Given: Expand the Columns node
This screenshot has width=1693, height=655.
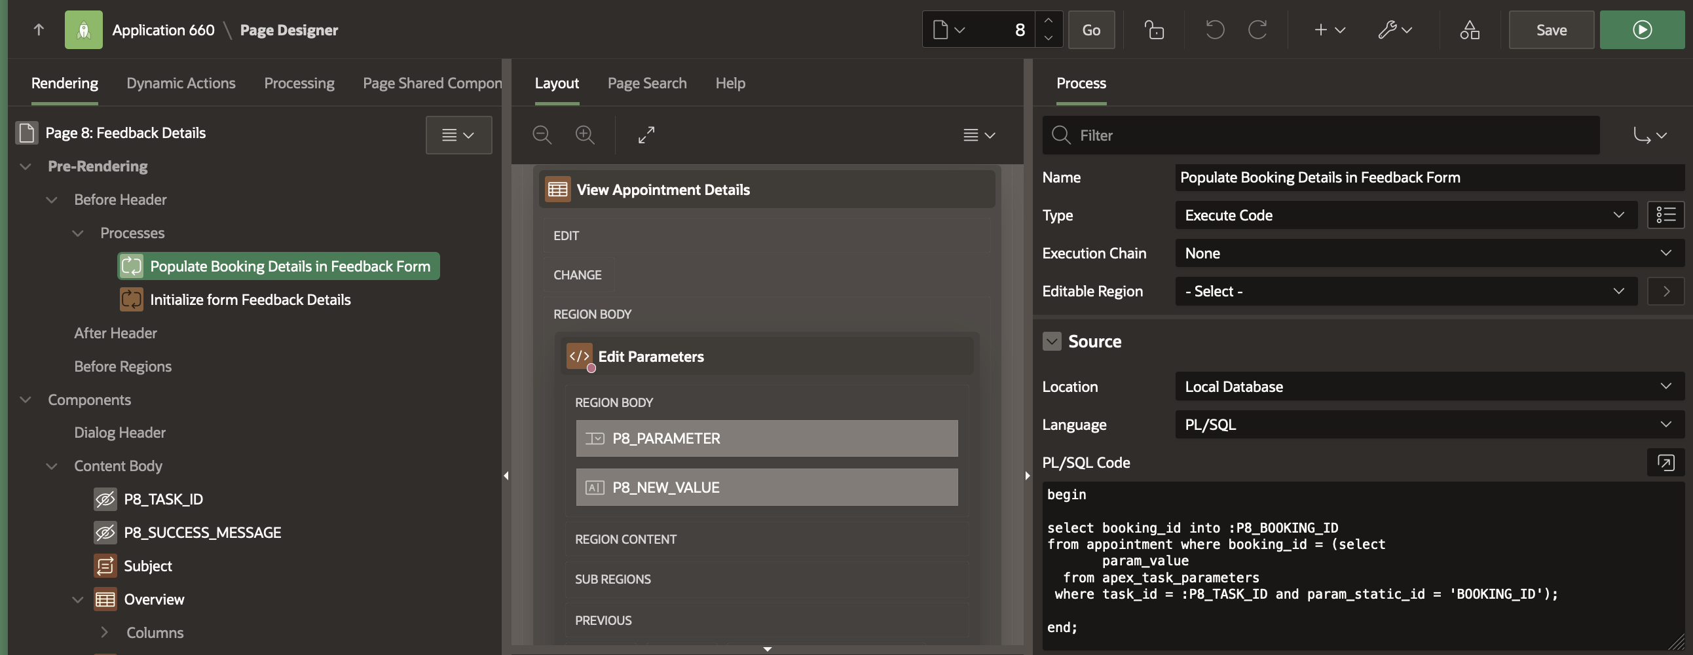Looking at the screenshot, I should (x=105, y=632).
